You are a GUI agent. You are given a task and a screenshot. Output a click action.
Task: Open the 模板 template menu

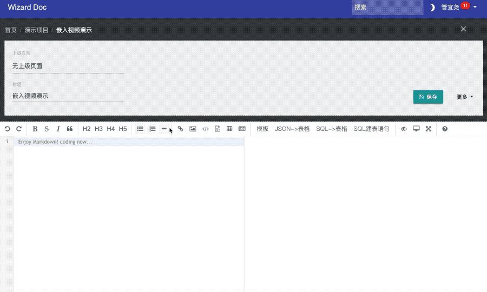tap(263, 129)
